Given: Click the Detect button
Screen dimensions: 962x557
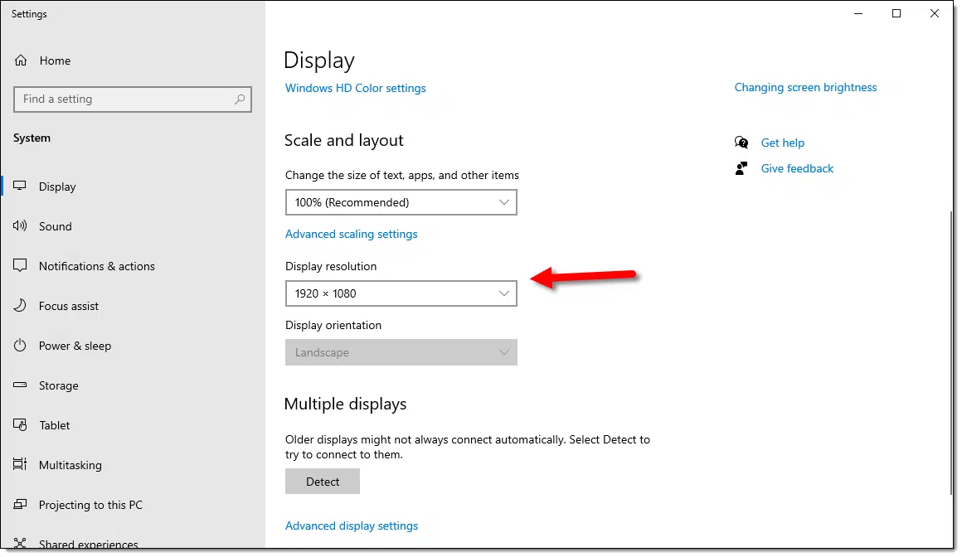Looking at the screenshot, I should coord(323,482).
